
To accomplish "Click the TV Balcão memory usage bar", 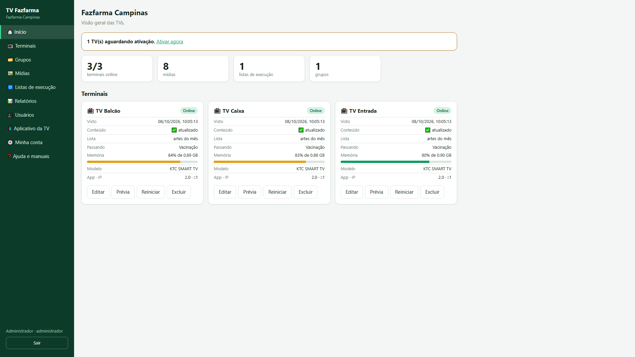I will [x=142, y=162].
